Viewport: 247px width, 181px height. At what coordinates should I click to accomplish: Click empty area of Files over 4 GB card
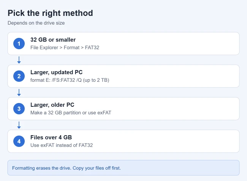coord(173,141)
